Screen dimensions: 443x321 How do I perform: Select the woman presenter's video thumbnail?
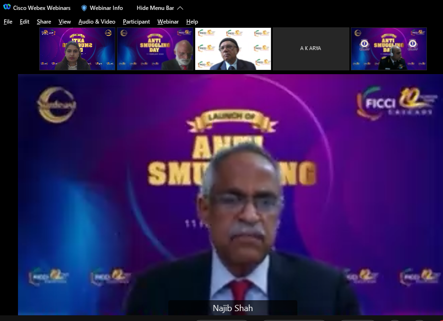tap(77, 49)
